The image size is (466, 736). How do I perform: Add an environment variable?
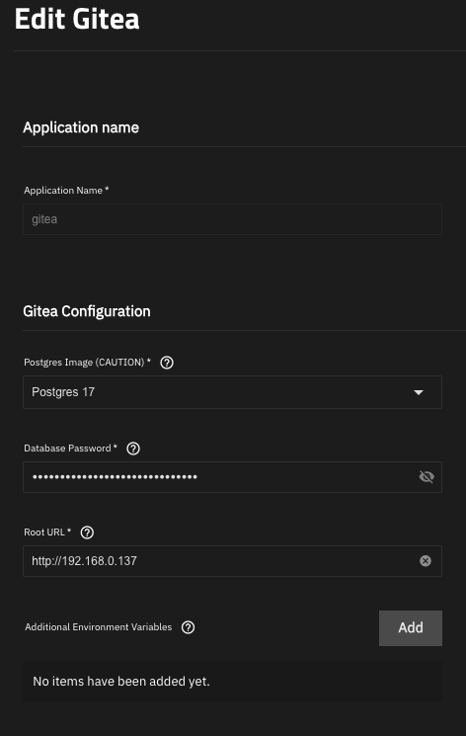(411, 628)
